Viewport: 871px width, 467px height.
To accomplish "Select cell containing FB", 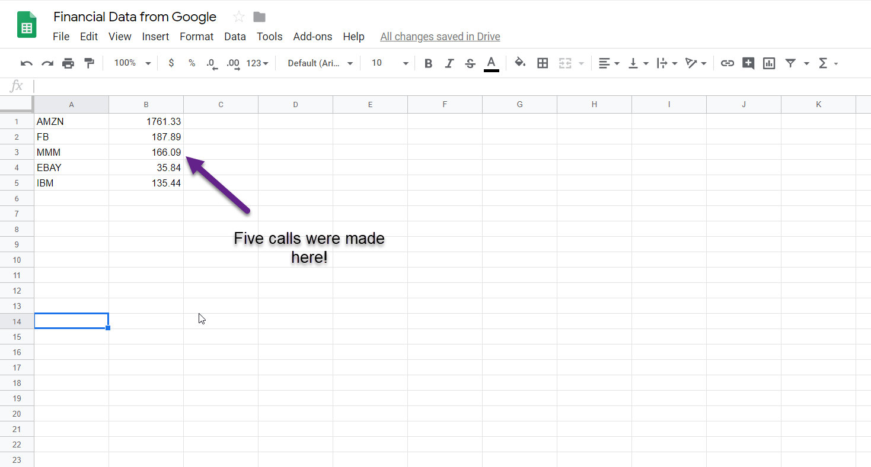I will [x=72, y=137].
